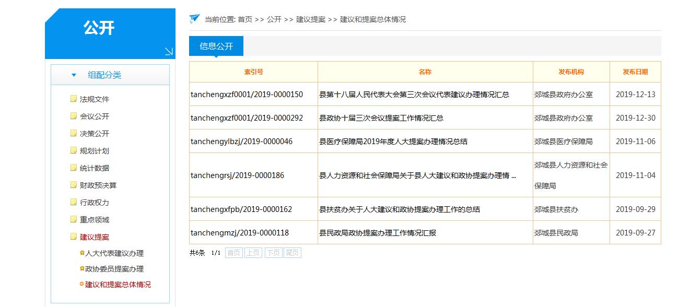Click index tanchengylbzj/2019-0000046
Image resolution: width=690 pixels, height=307 pixels.
point(241,141)
